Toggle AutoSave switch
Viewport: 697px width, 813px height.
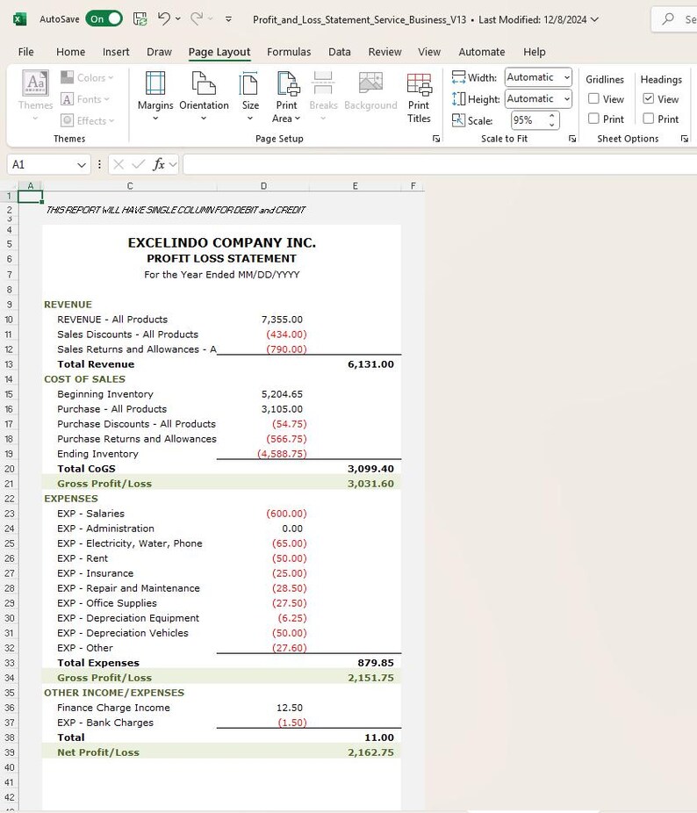pos(104,19)
